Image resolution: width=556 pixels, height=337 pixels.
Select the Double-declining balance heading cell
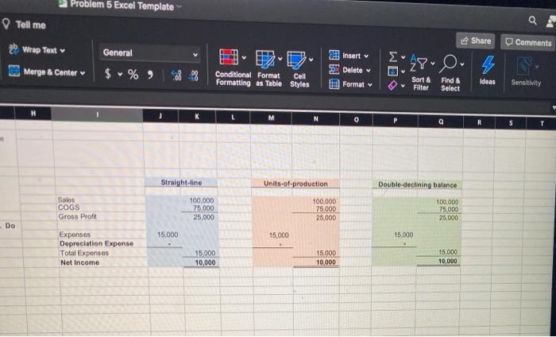tap(417, 185)
